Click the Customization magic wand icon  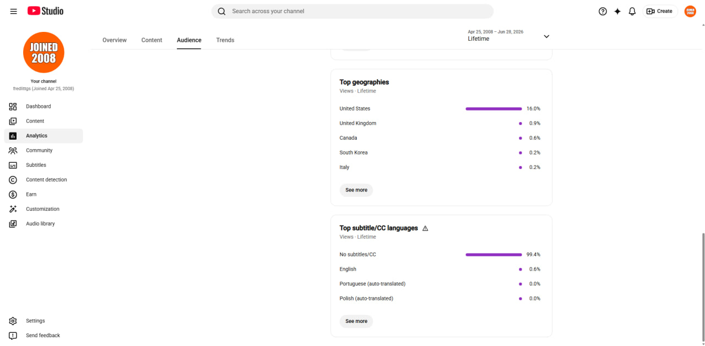coord(13,209)
